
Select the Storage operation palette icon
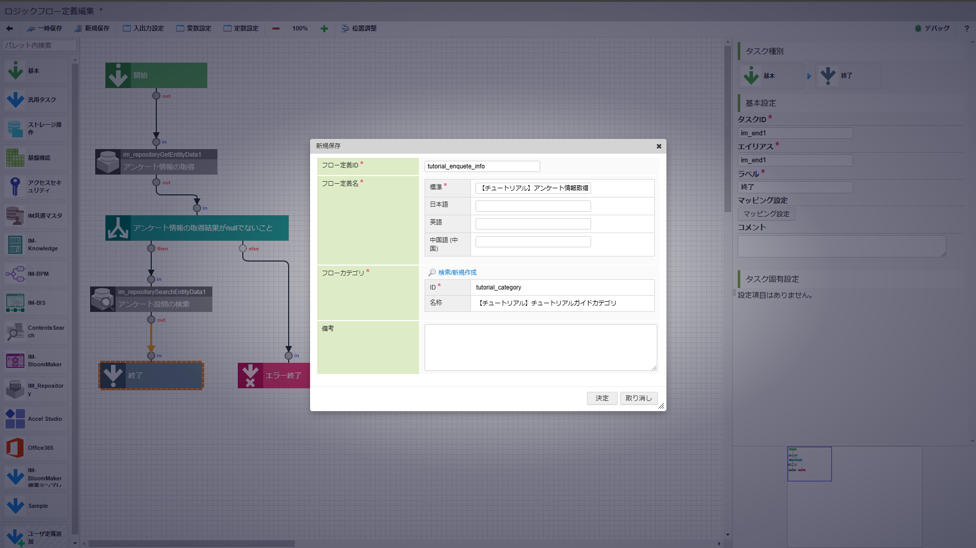15,129
